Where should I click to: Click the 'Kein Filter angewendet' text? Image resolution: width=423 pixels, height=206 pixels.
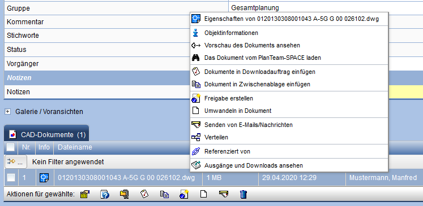tap(68, 162)
